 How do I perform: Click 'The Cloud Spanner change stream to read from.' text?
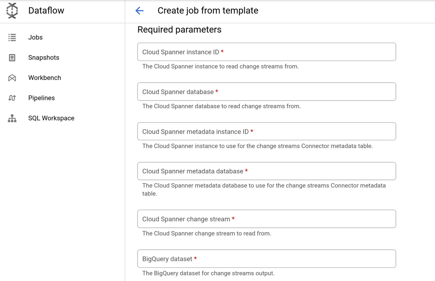tap(207, 233)
